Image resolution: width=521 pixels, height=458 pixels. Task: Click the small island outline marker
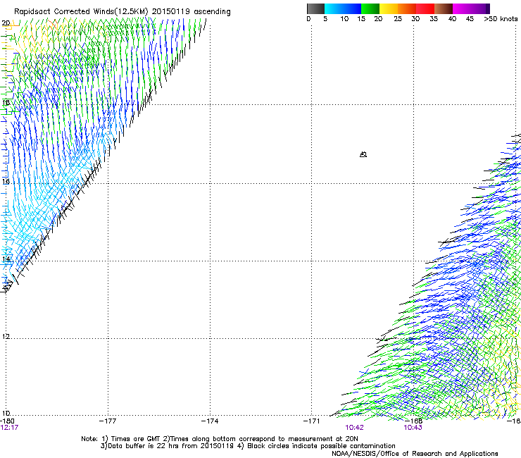(x=363, y=154)
